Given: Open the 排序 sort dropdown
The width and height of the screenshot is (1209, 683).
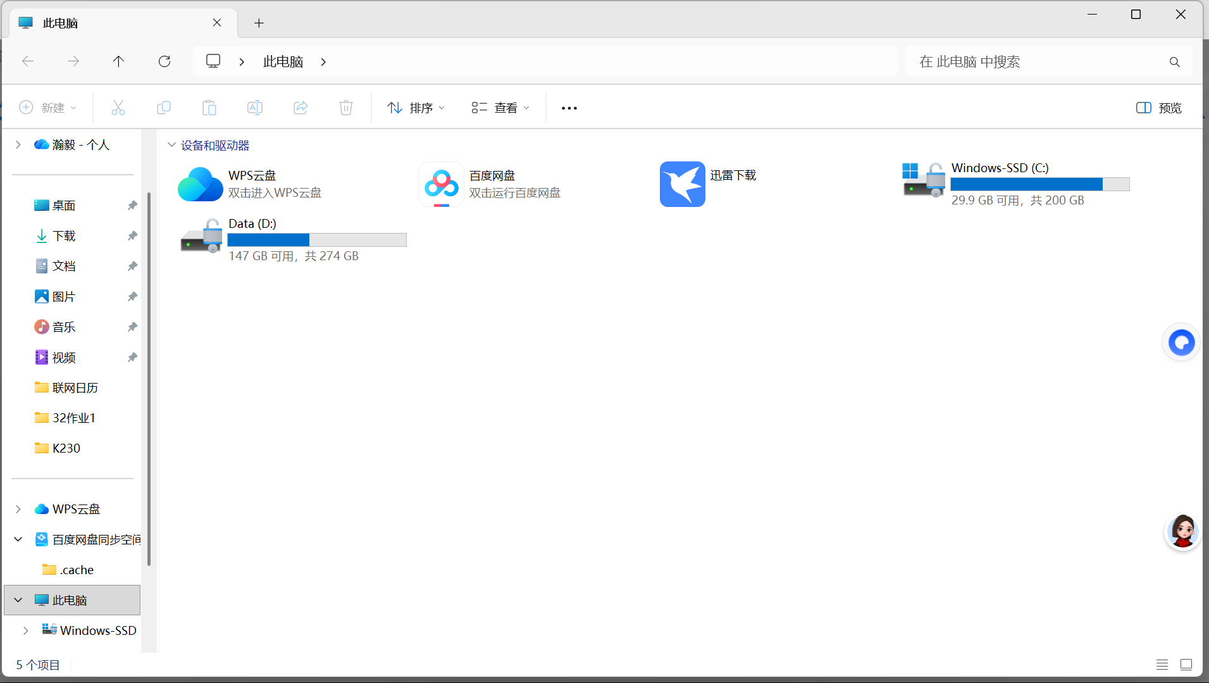Looking at the screenshot, I should [416, 108].
